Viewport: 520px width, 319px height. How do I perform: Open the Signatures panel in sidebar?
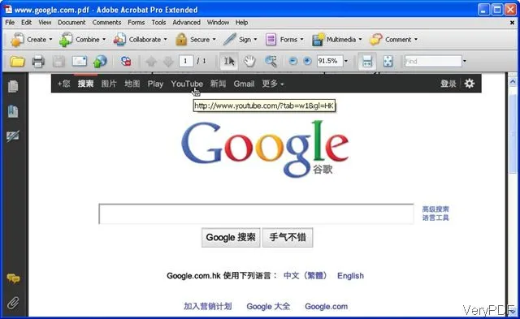pyautogui.click(x=13, y=136)
